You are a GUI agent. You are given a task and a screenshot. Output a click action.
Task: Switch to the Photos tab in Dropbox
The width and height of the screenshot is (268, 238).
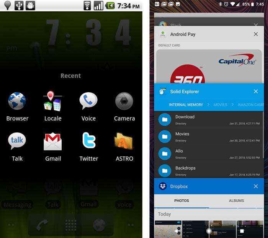(181, 201)
